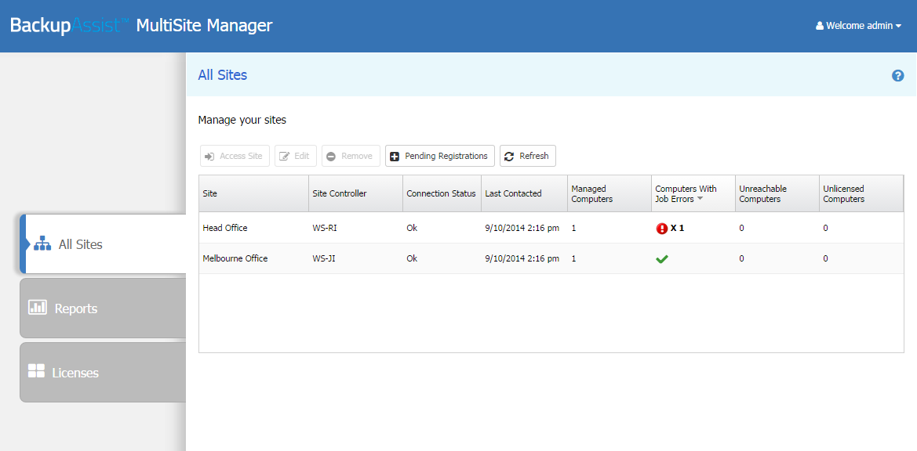This screenshot has height=451, width=917.
Task: Click the help question mark icon
Action: [x=898, y=76]
